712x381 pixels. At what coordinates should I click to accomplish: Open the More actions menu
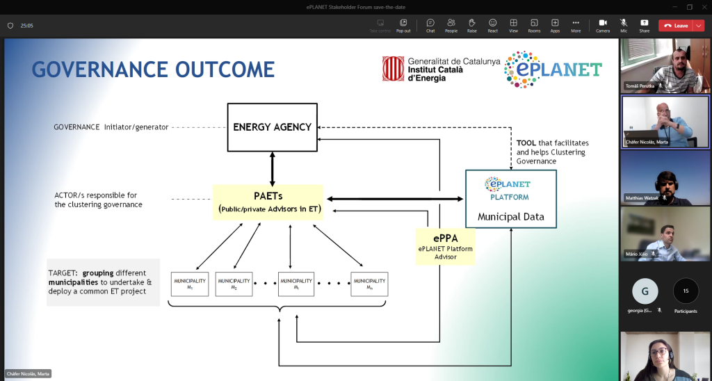pyautogui.click(x=576, y=25)
